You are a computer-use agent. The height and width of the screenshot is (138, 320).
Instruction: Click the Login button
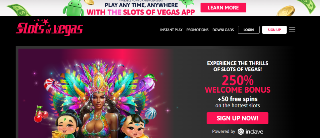point(248,30)
